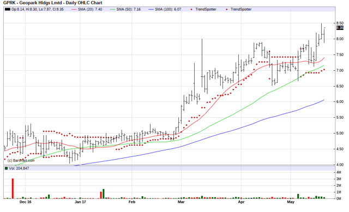Click the red SMA (20) legend line

coord(74,9)
